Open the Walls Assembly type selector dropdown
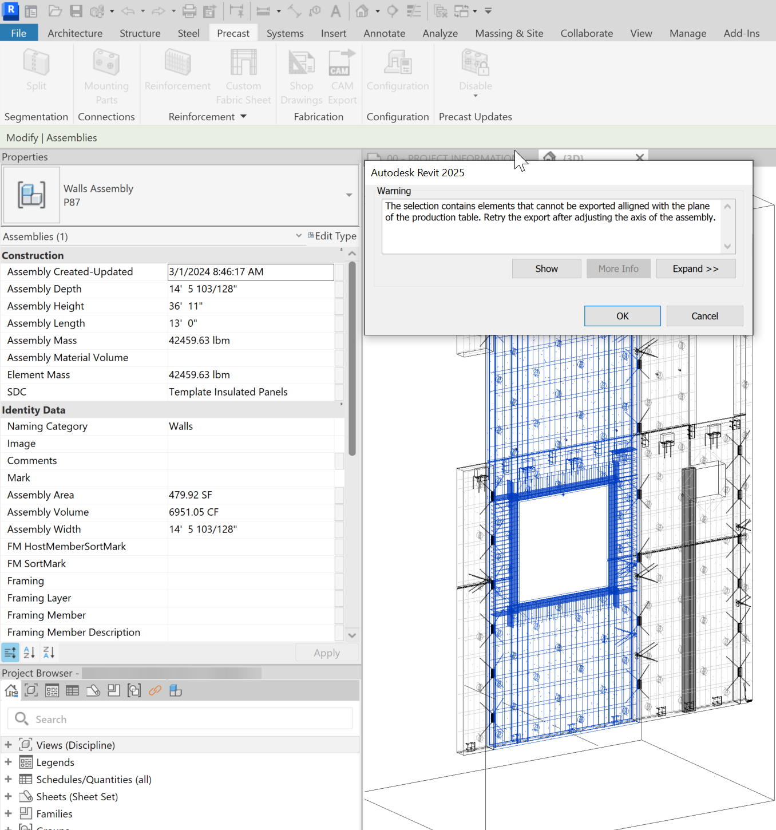 (x=349, y=195)
